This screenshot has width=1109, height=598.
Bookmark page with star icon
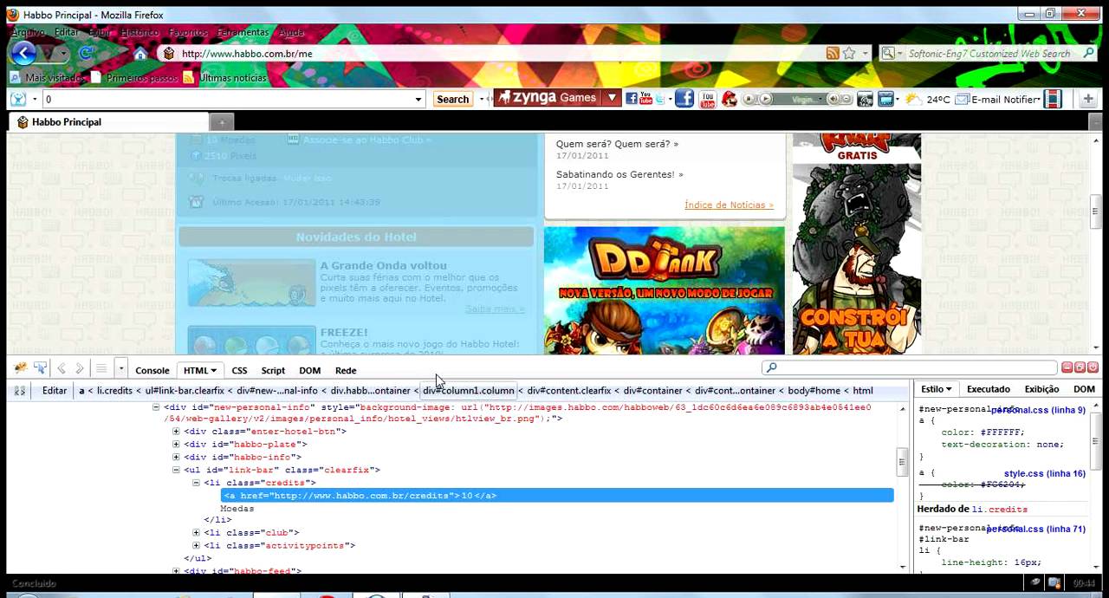(850, 54)
